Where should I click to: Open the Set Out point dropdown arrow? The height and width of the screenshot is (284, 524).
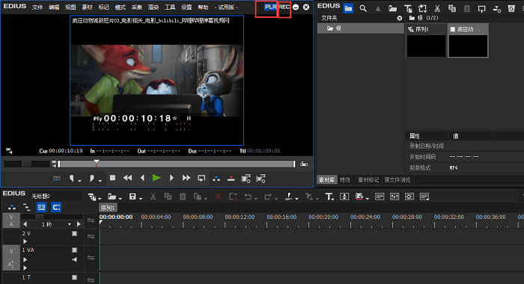pyautogui.click(x=100, y=181)
